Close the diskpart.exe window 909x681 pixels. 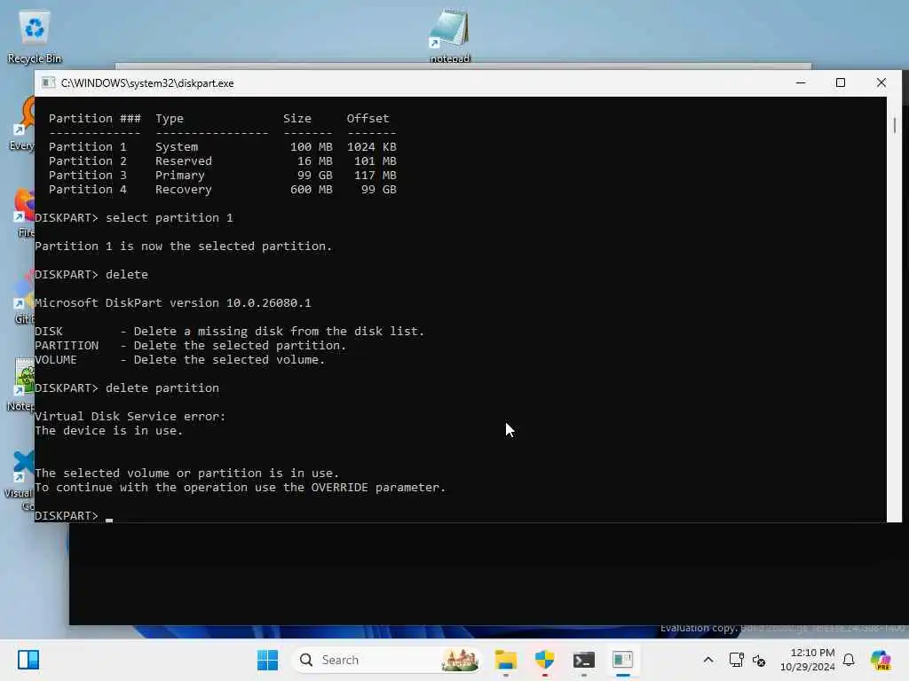[x=881, y=82]
